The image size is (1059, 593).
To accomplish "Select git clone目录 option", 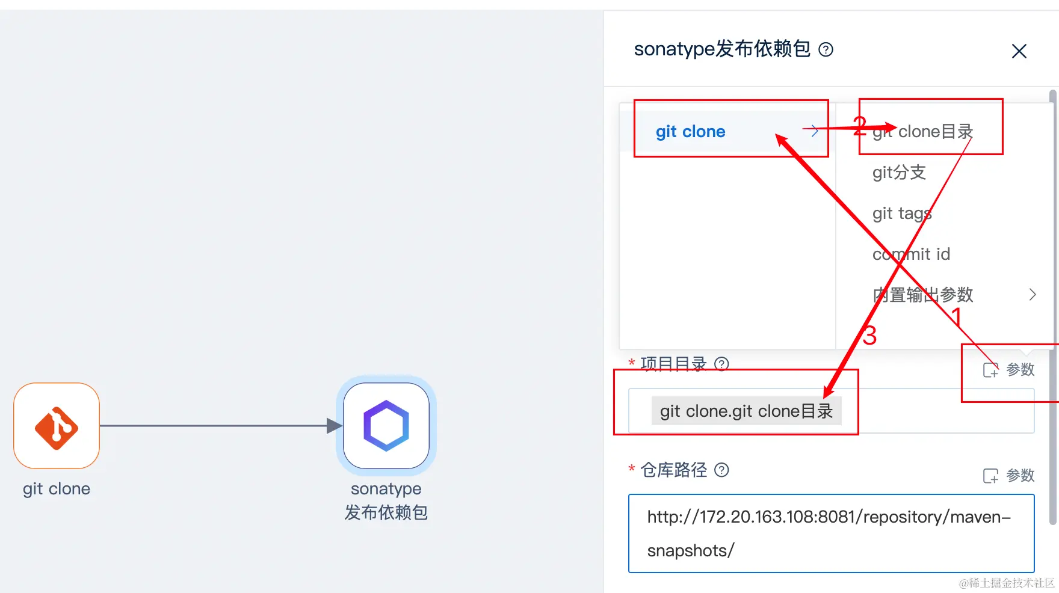I will (922, 131).
